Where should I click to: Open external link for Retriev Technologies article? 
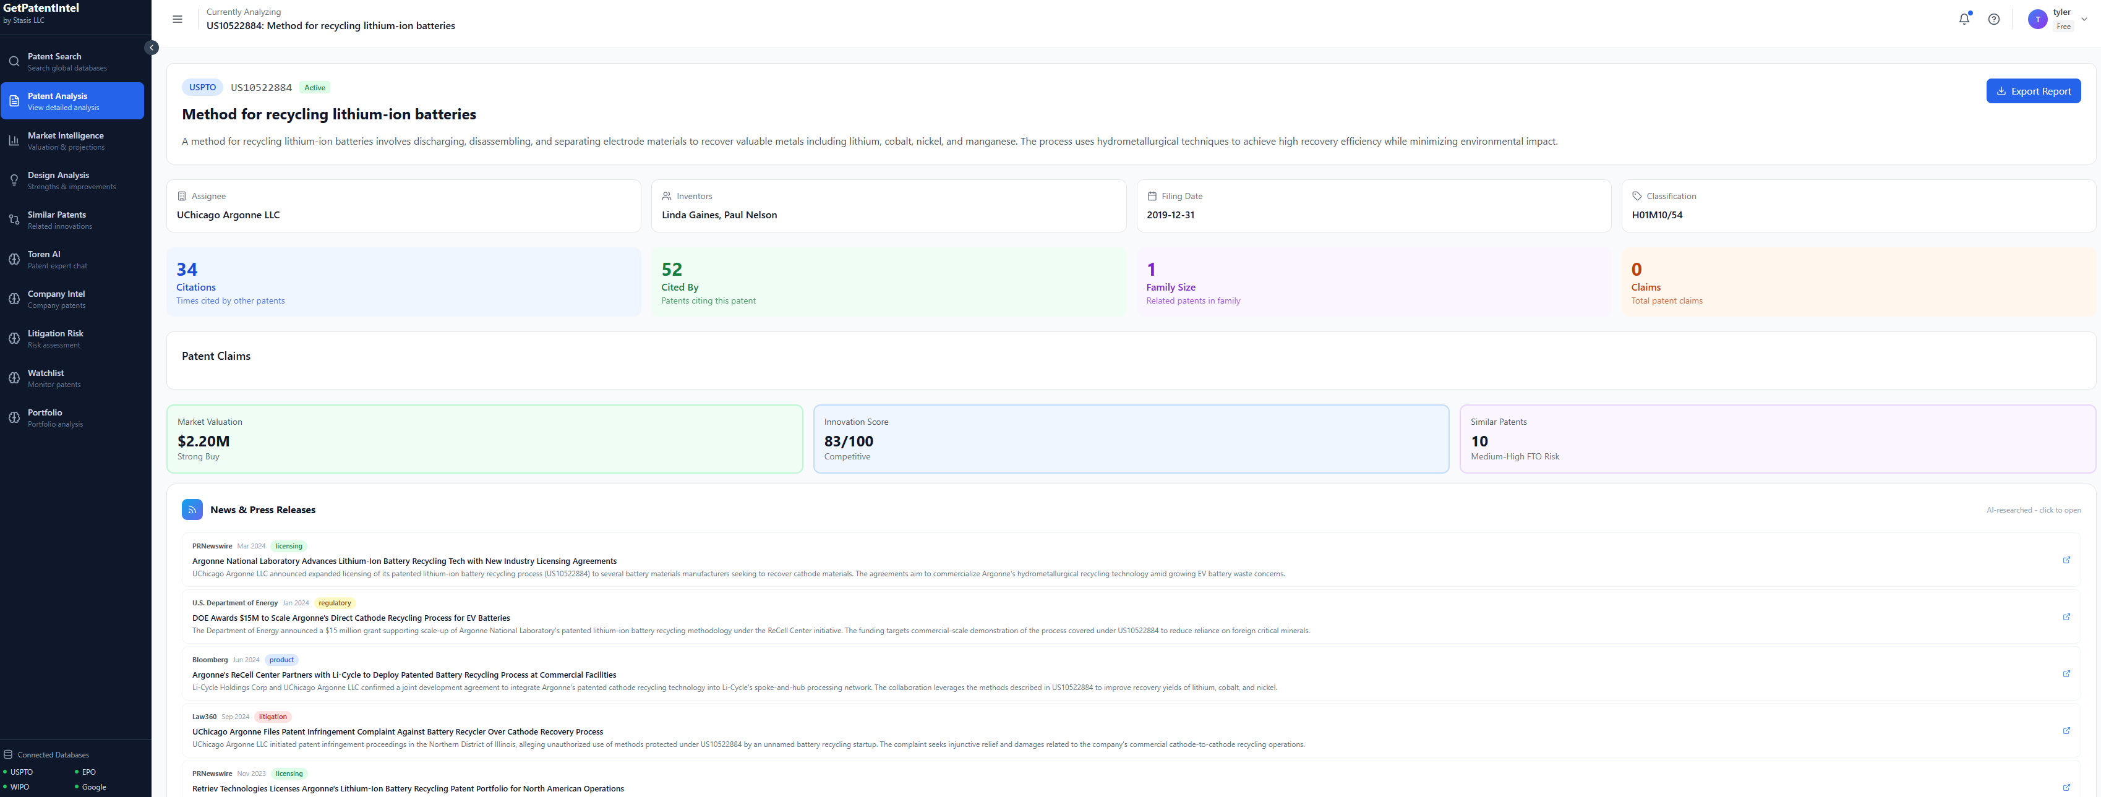click(2066, 787)
